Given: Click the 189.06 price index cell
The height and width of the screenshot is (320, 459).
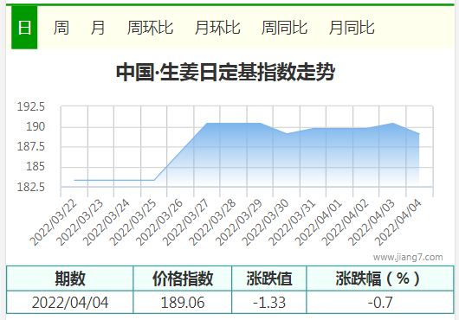Looking at the screenshot, I should pyautogui.click(x=183, y=302).
